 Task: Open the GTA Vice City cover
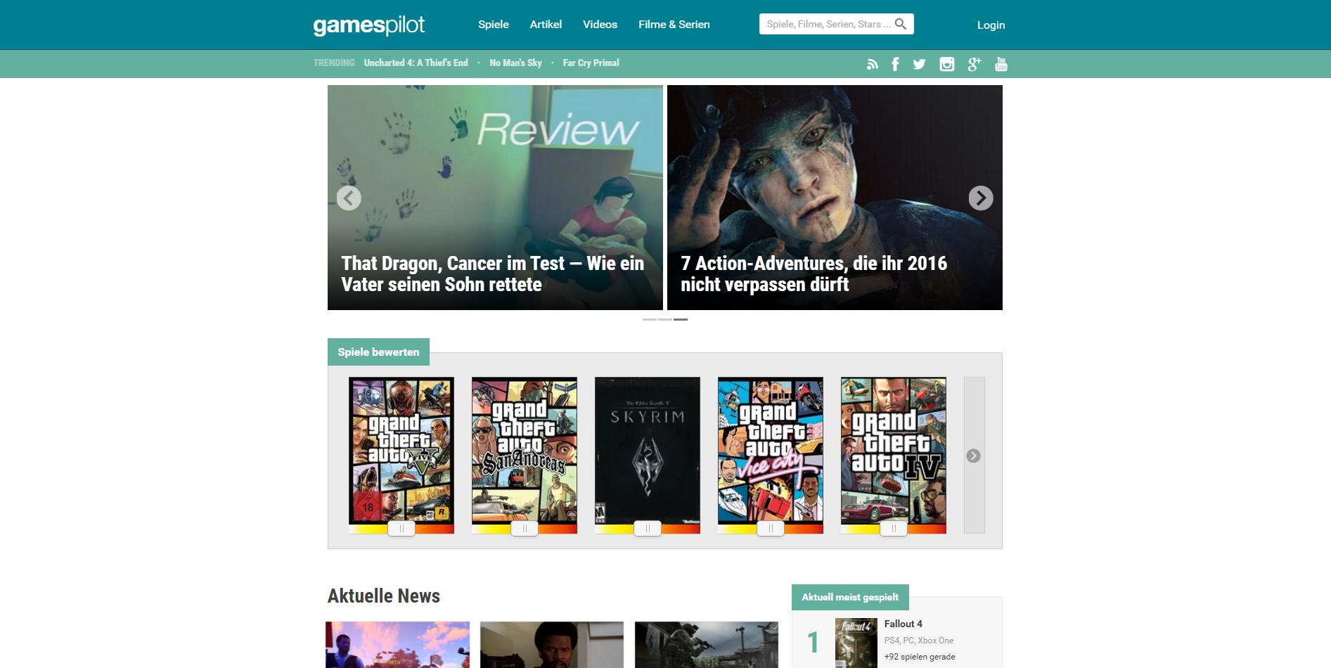771,450
